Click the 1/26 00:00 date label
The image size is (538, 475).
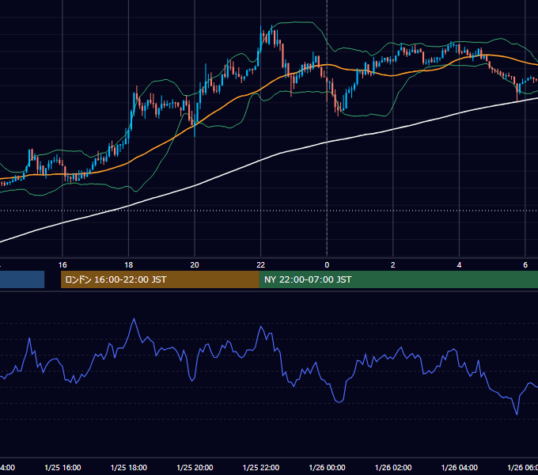click(327, 467)
